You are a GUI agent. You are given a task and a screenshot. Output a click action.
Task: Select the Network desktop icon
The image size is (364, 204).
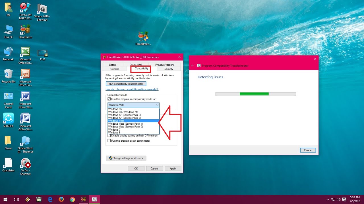point(8,54)
